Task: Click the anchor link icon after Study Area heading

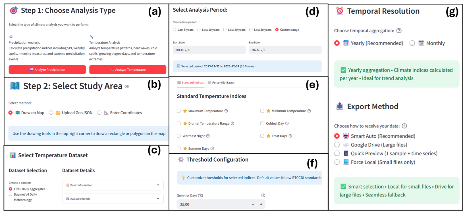Action: (x=127, y=87)
